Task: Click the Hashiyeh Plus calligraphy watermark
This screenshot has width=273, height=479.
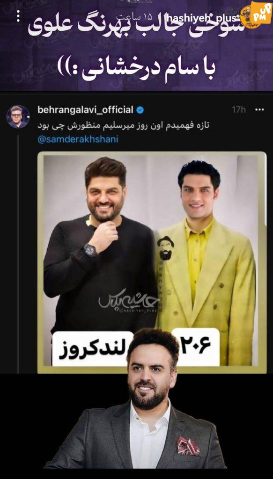Action: (129, 301)
